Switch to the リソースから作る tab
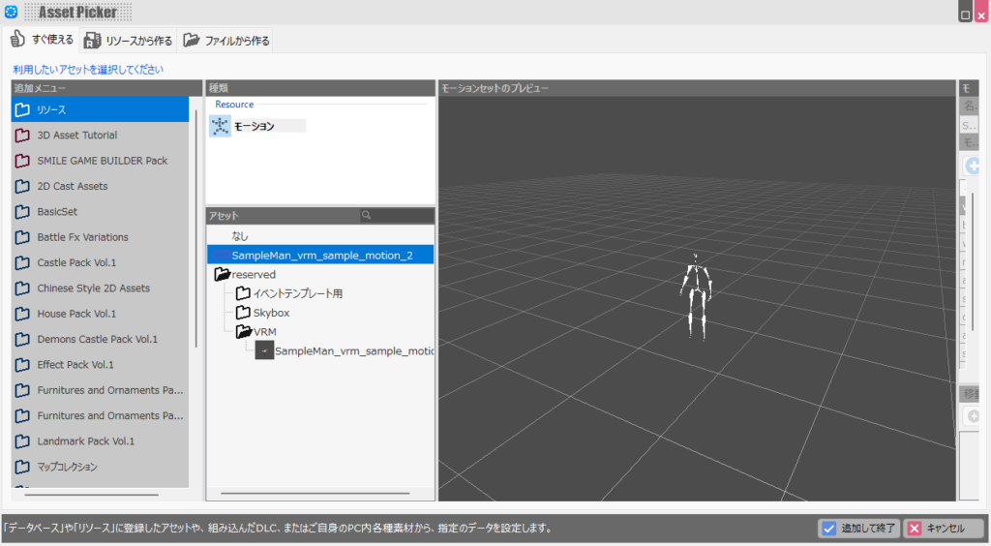Screen dimensions: 991x546 click(x=128, y=40)
